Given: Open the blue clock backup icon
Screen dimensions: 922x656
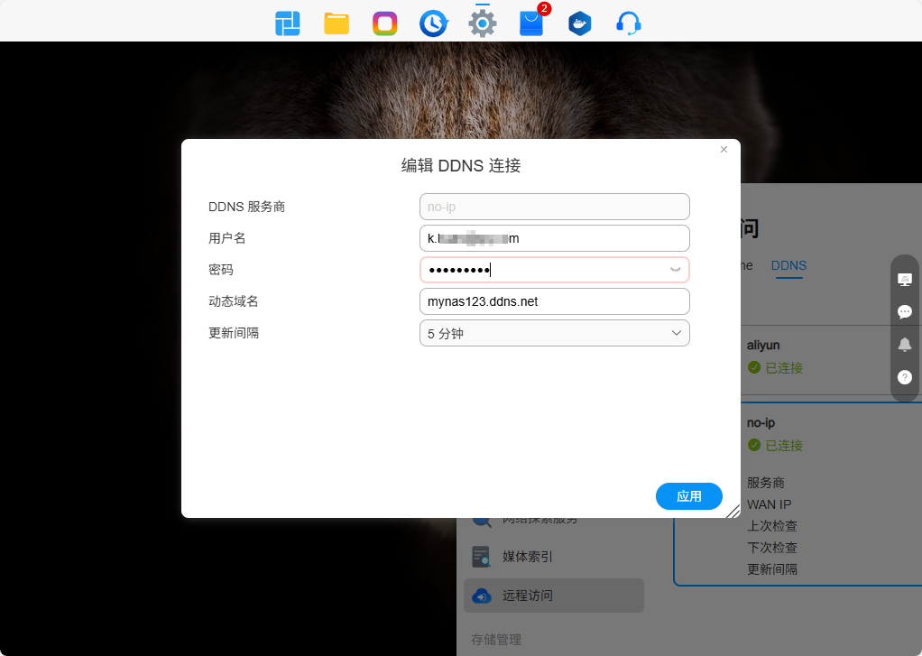Looking at the screenshot, I should 434,24.
